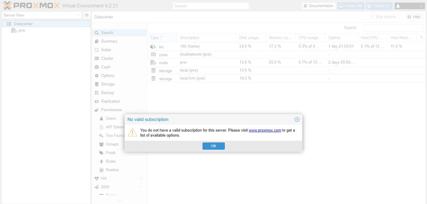Click the Realms icon
427x204 pixels.
tap(101, 170)
